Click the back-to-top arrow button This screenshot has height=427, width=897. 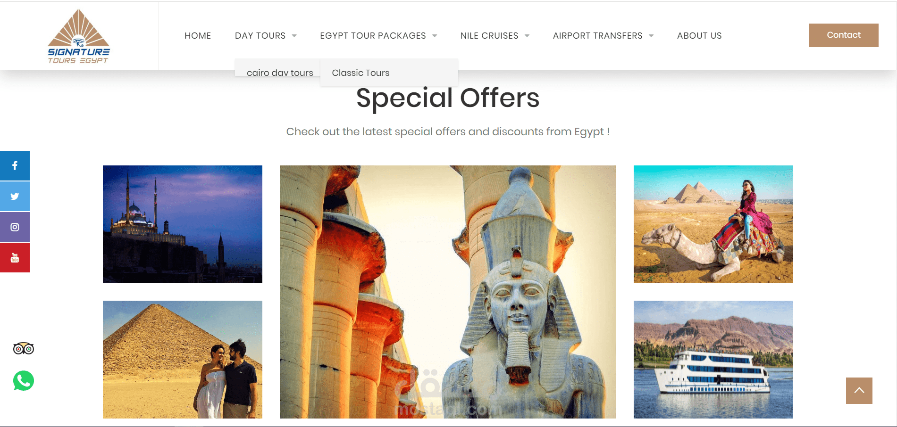pyautogui.click(x=859, y=390)
